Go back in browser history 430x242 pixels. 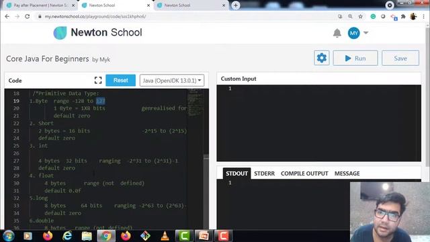(7, 16)
